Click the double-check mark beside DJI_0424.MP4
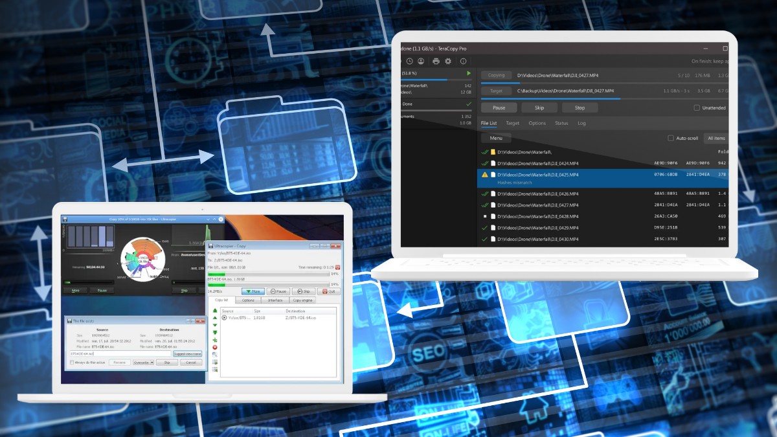This screenshot has height=437, width=777. point(485,163)
